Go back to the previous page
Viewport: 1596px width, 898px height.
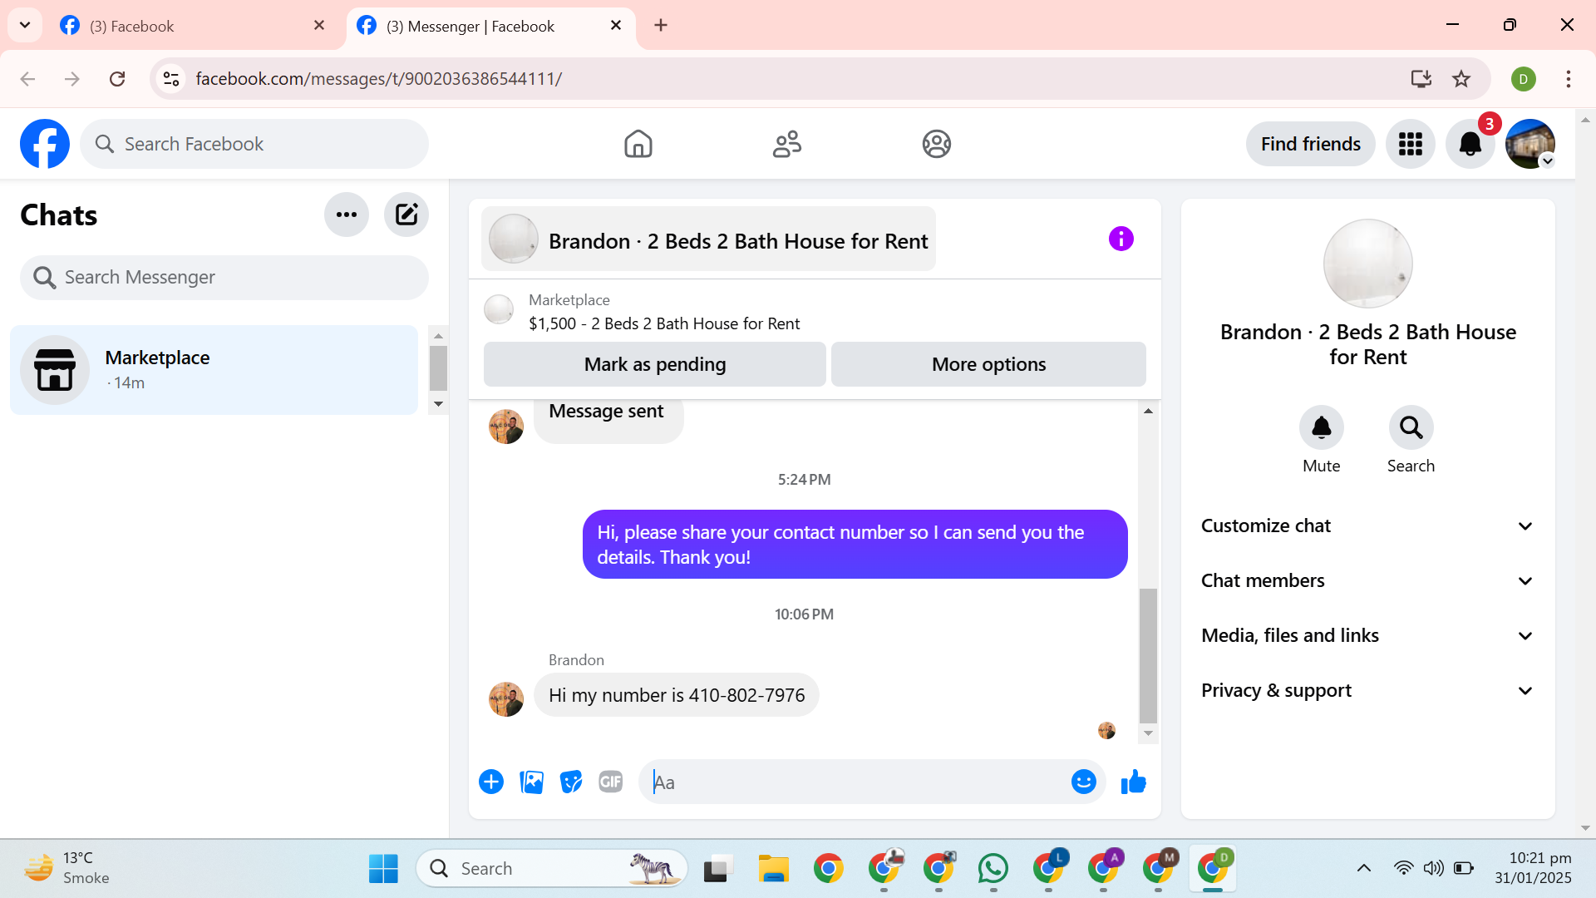[27, 78]
